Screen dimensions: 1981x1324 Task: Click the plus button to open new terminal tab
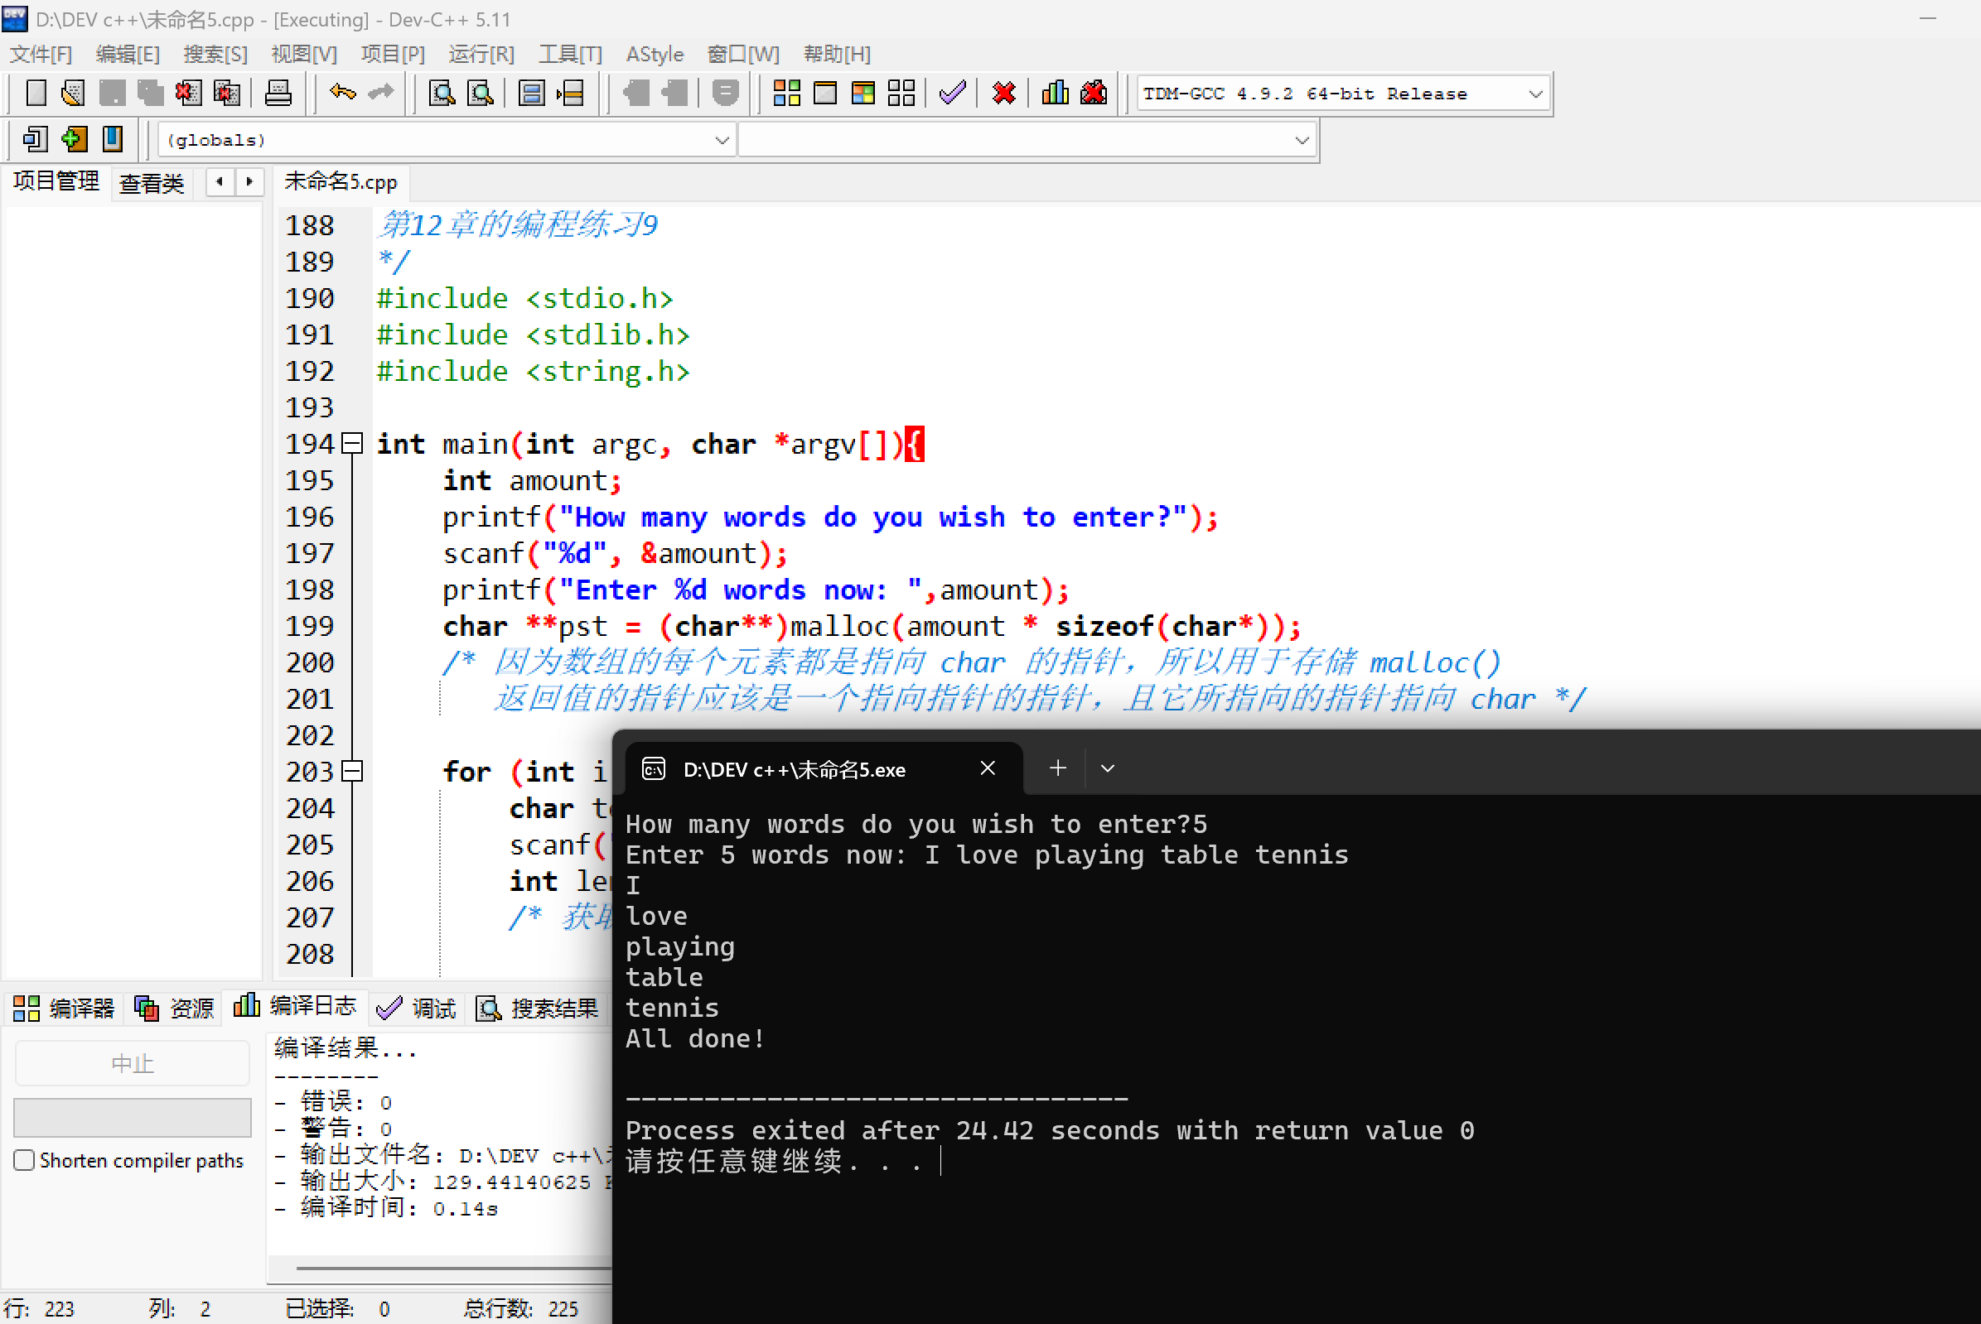pos(1057,768)
